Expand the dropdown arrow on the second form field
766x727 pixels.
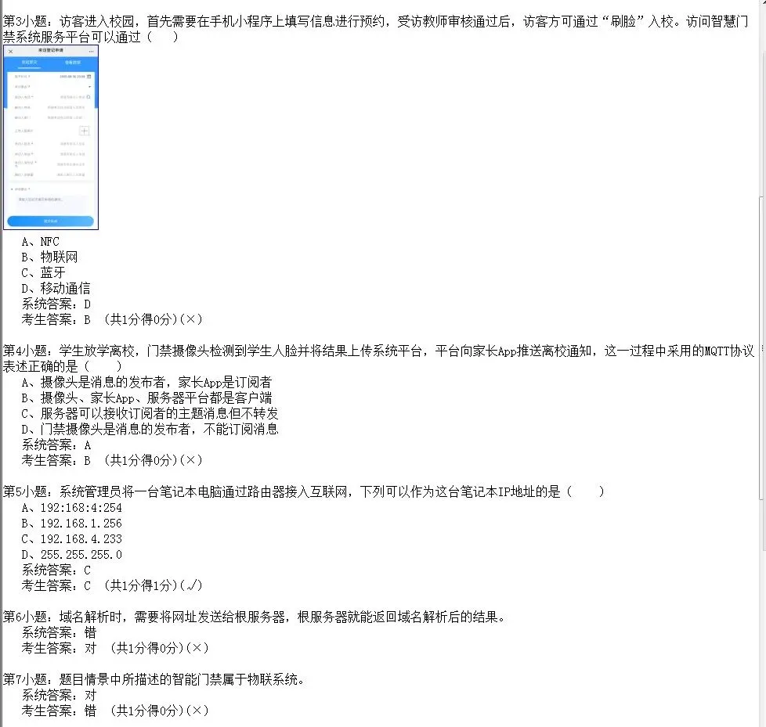90,87
